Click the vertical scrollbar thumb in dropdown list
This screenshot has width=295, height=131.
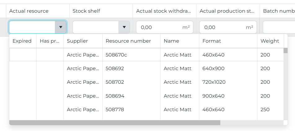click(285, 51)
